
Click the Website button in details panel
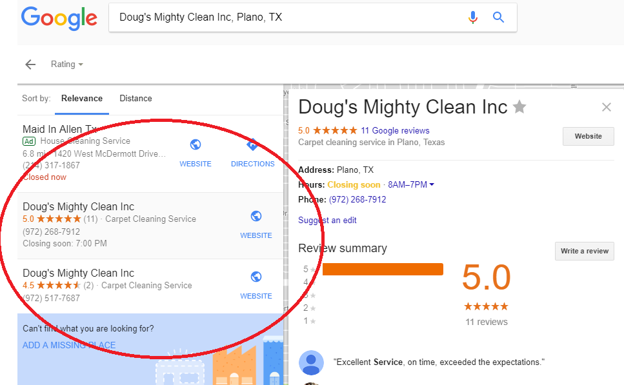(x=588, y=137)
